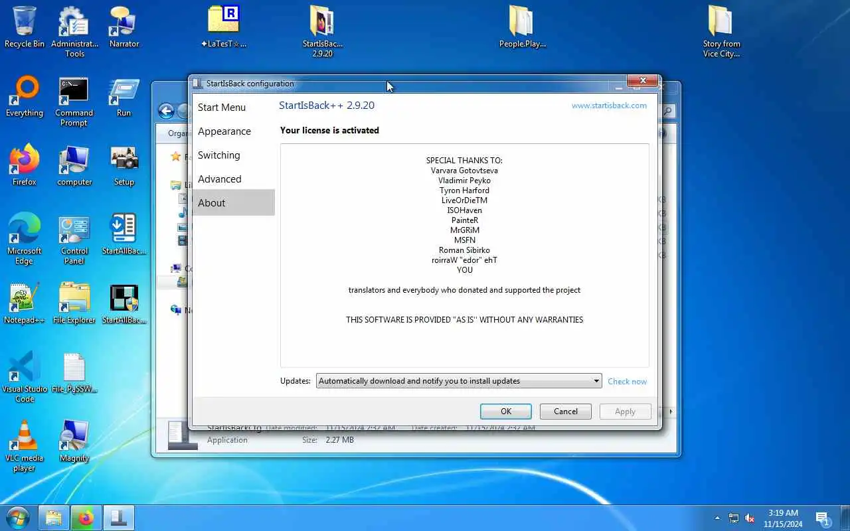The image size is (850, 531).
Task: Click the taskbar clock showing 3:19 AM
Action: [783, 518]
